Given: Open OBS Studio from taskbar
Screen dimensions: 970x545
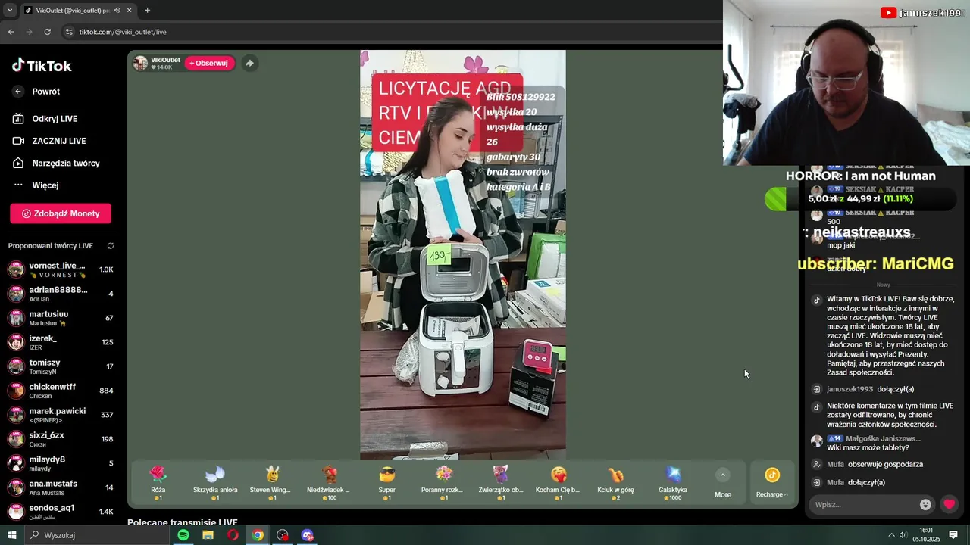Looking at the screenshot, I should click(x=283, y=535).
